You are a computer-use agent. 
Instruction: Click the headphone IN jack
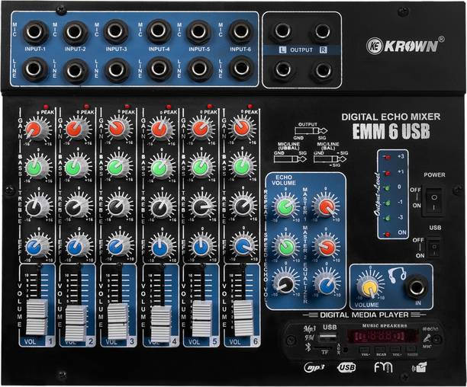click(x=417, y=288)
